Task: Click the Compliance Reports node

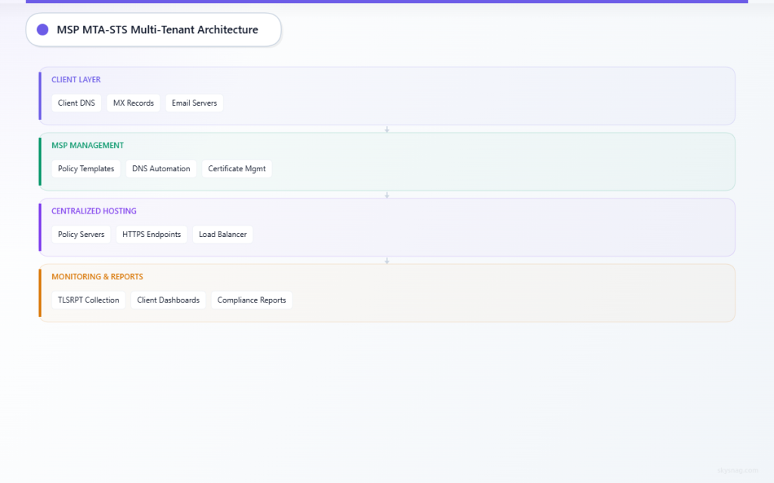Action: (x=251, y=300)
